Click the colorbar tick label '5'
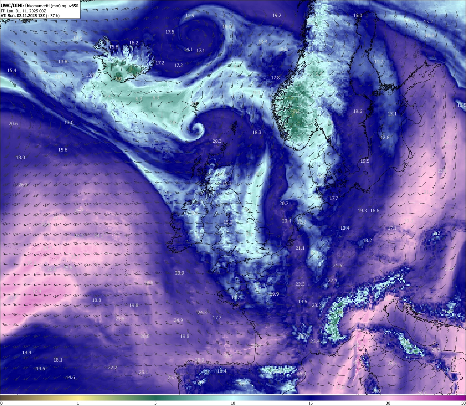466x406 pixels. click(x=155, y=403)
